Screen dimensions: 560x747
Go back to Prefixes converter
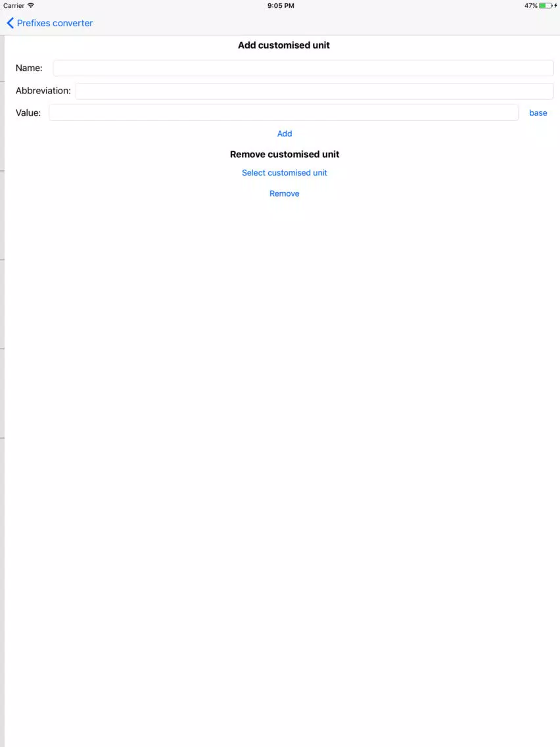click(49, 23)
